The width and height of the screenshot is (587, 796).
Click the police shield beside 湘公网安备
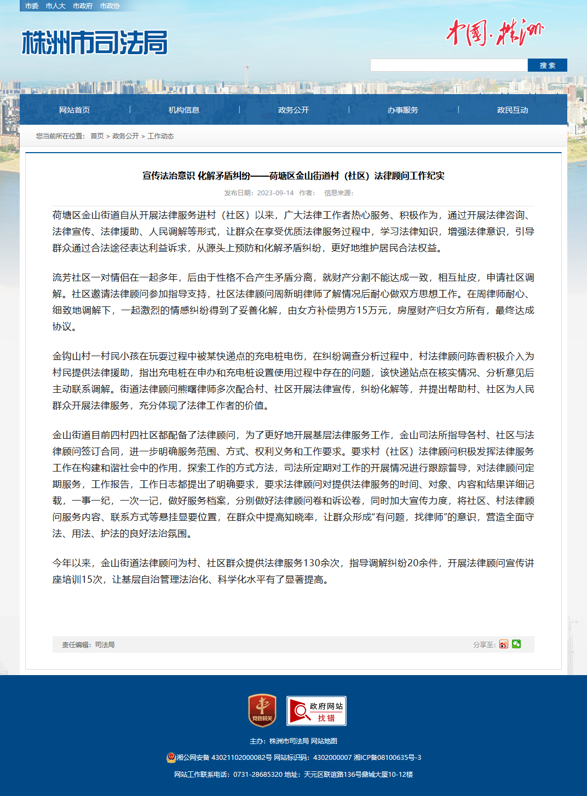pos(171,758)
